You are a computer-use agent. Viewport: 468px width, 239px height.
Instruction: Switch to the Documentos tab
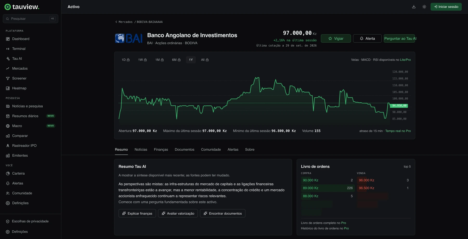tap(185, 150)
